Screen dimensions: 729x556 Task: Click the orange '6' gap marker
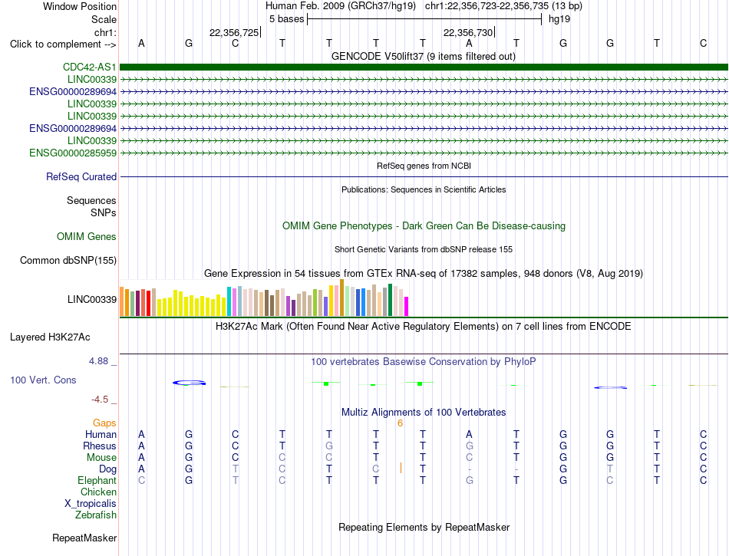(x=400, y=423)
